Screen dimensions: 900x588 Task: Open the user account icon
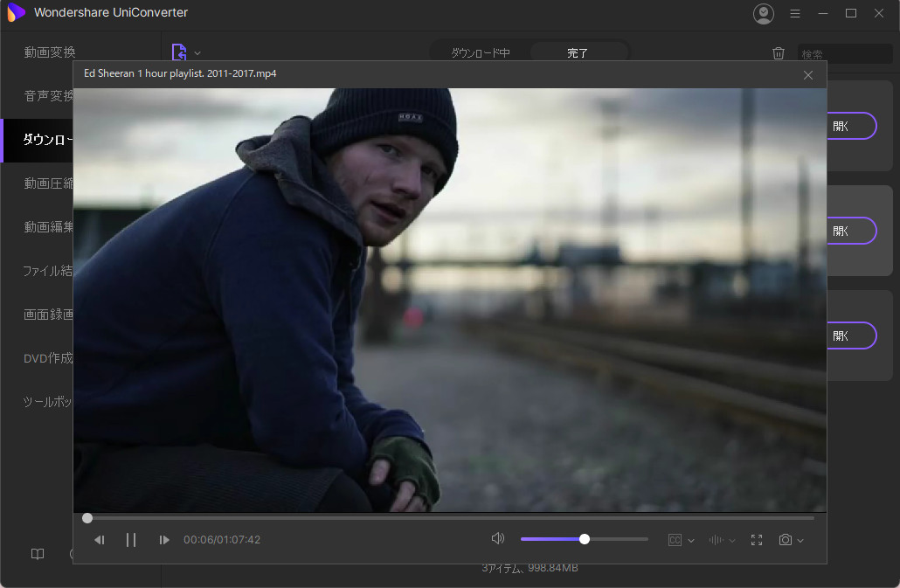[x=764, y=13]
